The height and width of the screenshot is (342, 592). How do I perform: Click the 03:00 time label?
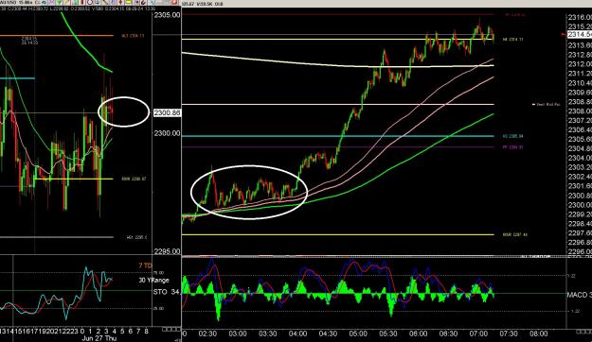pyautogui.click(x=238, y=333)
